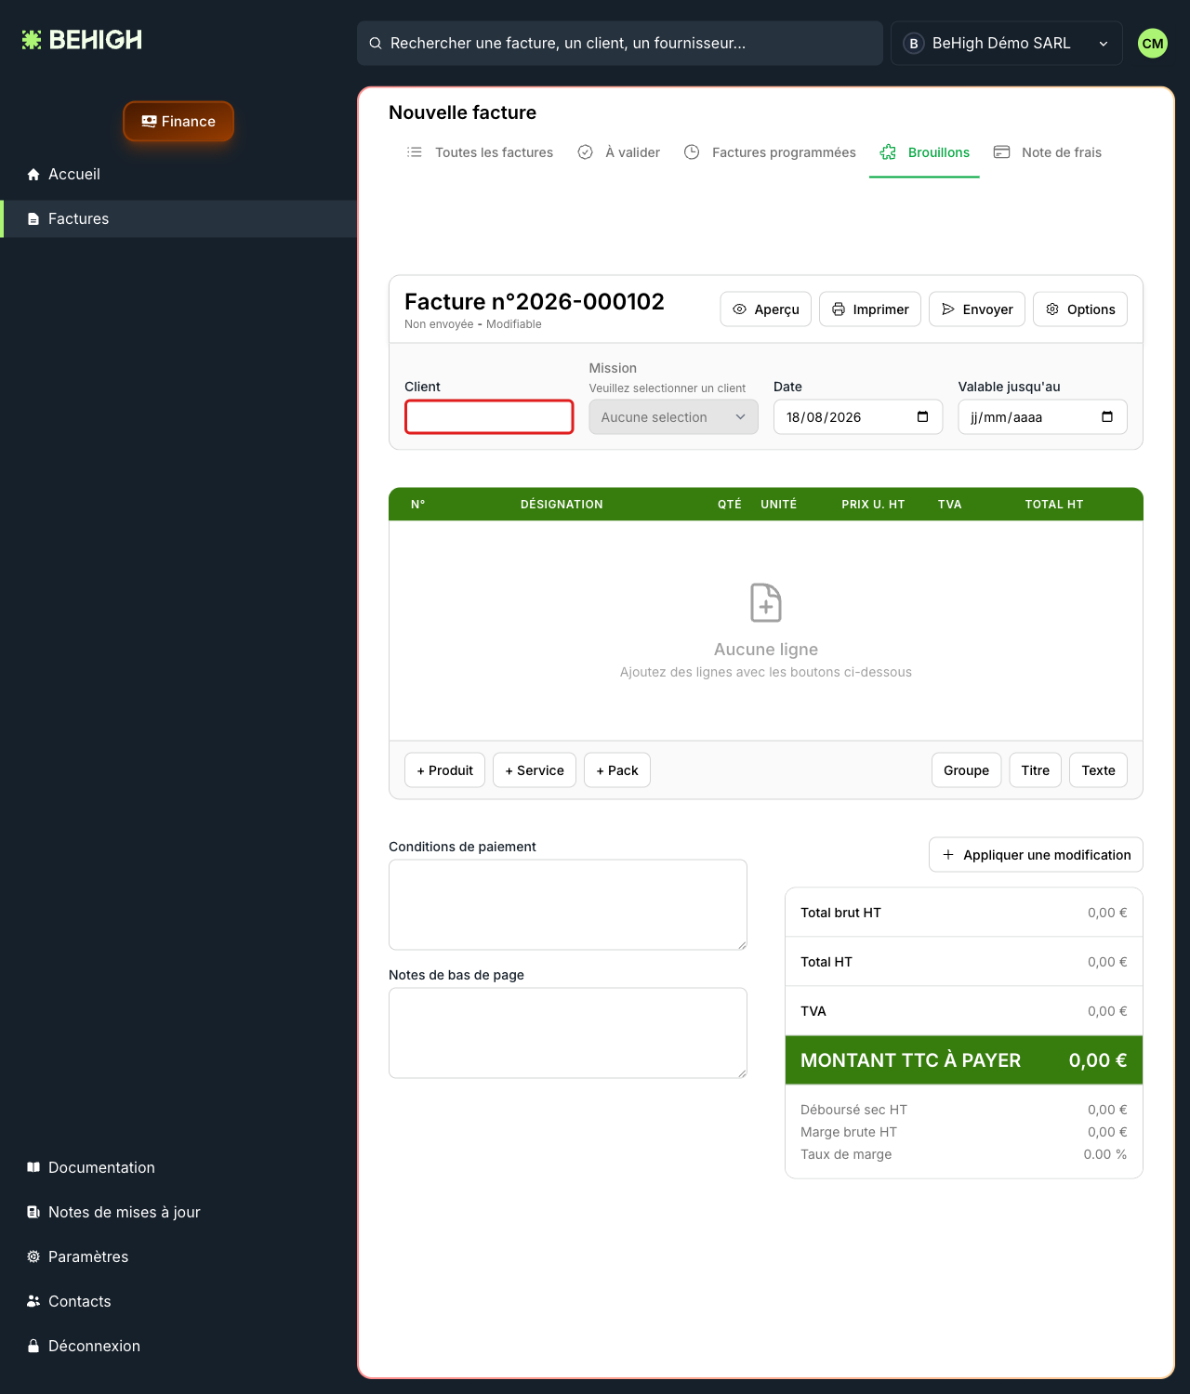The height and width of the screenshot is (1394, 1190).
Task: Click the search magnifier icon
Action: [376, 44]
